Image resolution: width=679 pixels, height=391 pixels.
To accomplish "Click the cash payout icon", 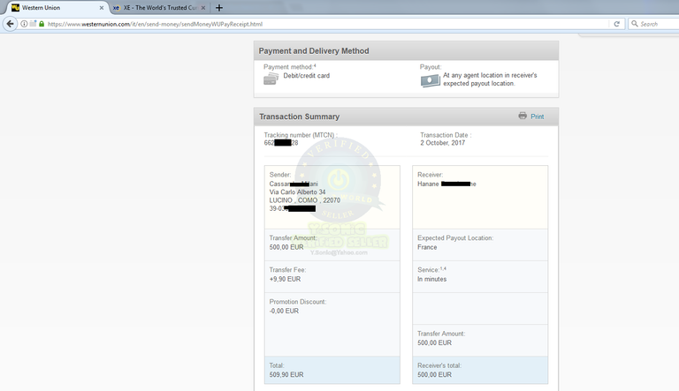I will coord(430,80).
